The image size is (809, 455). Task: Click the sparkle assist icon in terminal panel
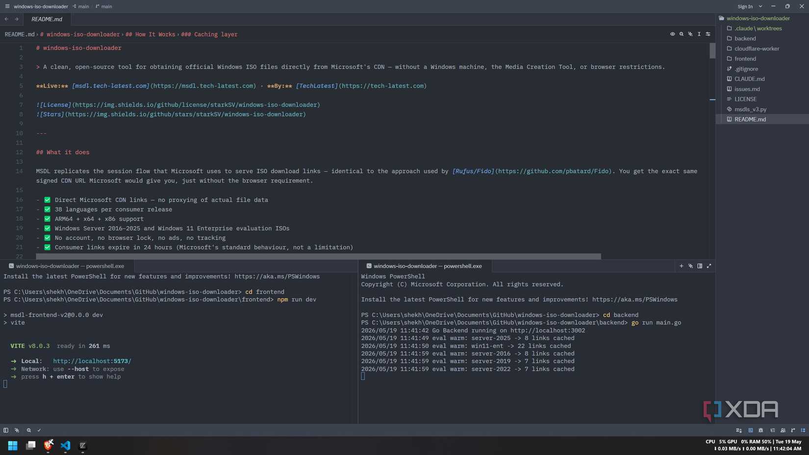(x=690, y=266)
